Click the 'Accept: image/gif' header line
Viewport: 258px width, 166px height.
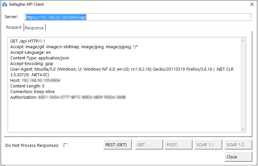tap(74, 47)
